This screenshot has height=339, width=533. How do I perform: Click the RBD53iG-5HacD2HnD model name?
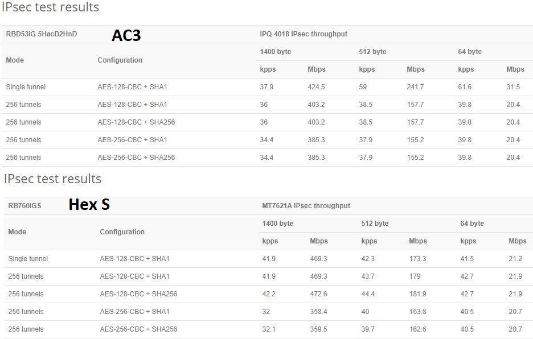pyautogui.click(x=42, y=34)
